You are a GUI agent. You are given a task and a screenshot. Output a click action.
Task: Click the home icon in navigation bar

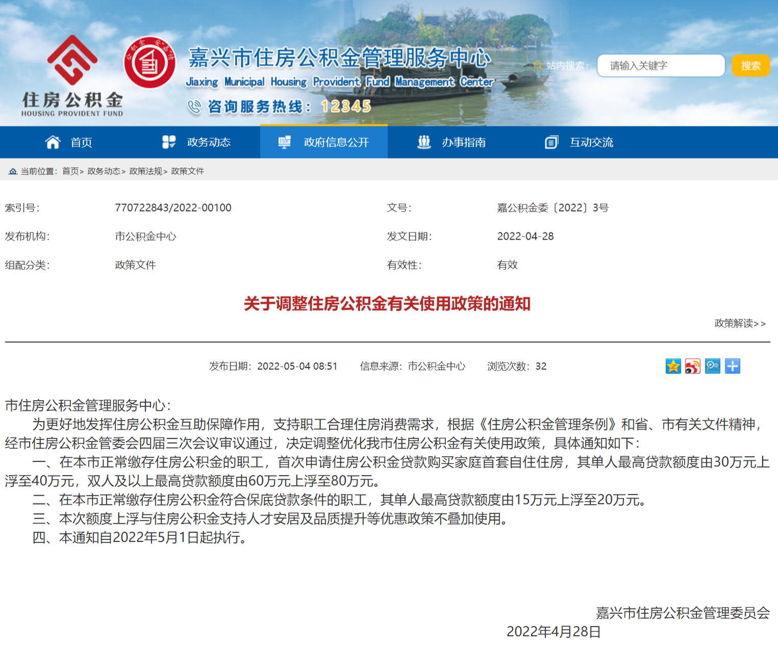pyautogui.click(x=53, y=142)
